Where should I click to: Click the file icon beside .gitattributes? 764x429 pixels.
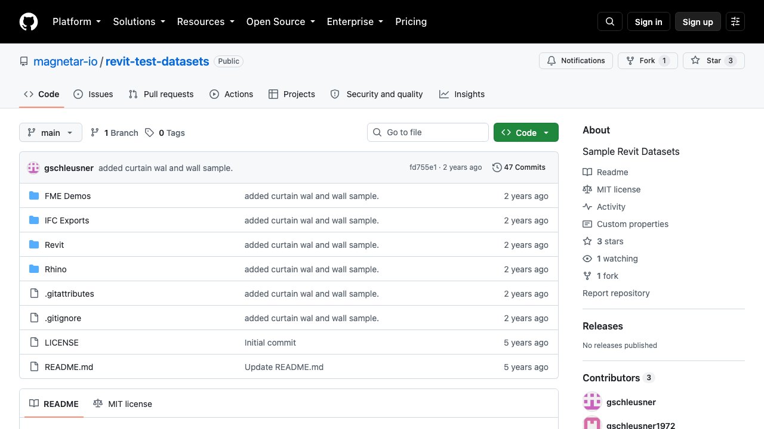(34, 294)
